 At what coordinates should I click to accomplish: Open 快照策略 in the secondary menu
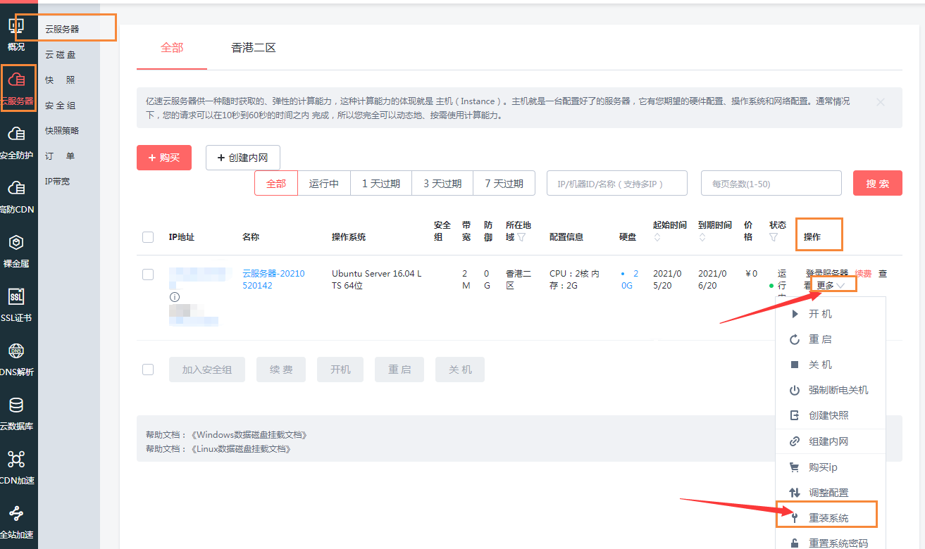point(62,130)
